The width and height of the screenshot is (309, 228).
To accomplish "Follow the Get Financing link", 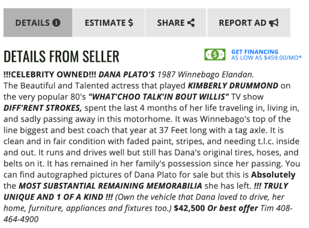I will click(255, 52).
